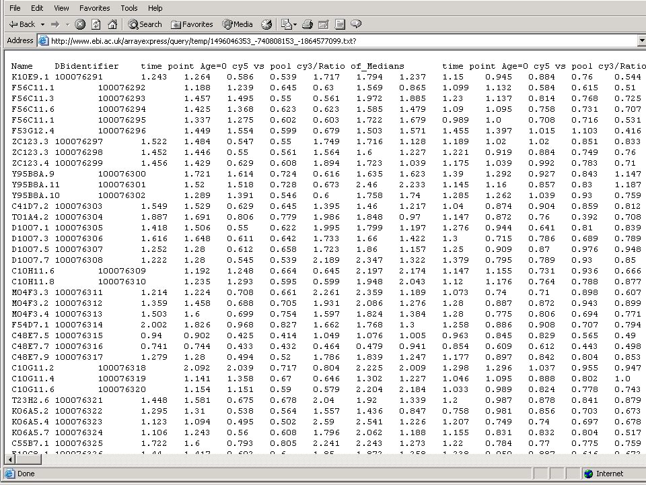The image size is (646, 485).
Task: Click the horizontal scrollbar left arrow
Action: 10,459
